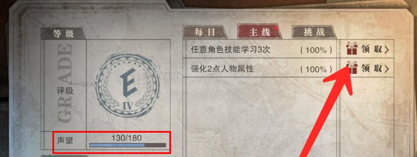Screen dimensions: 417x157
Task: Switch to the 挑战 tab
Action: pos(314,32)
